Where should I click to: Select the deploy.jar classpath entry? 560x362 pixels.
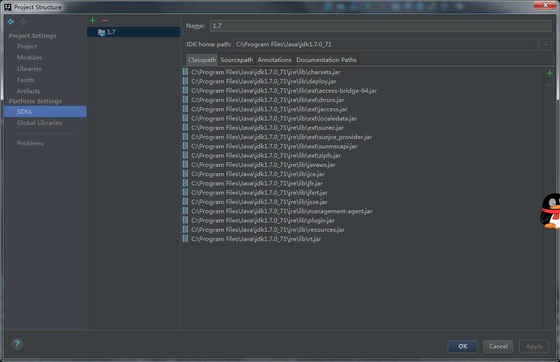click(264, 81)
